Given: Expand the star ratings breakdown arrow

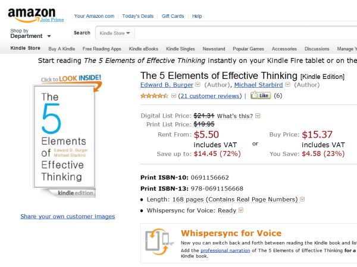Looking at the screenshot, I should (x=173, y=96).
